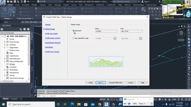Expand the Pressure Networks tree node
191x107 pixels.
click(5, 62)
